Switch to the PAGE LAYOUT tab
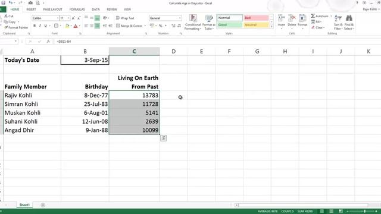The width and height of the screenshot is (381, 214). [53, 10]
